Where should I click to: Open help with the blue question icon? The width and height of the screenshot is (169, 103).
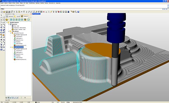click(78, 12)
